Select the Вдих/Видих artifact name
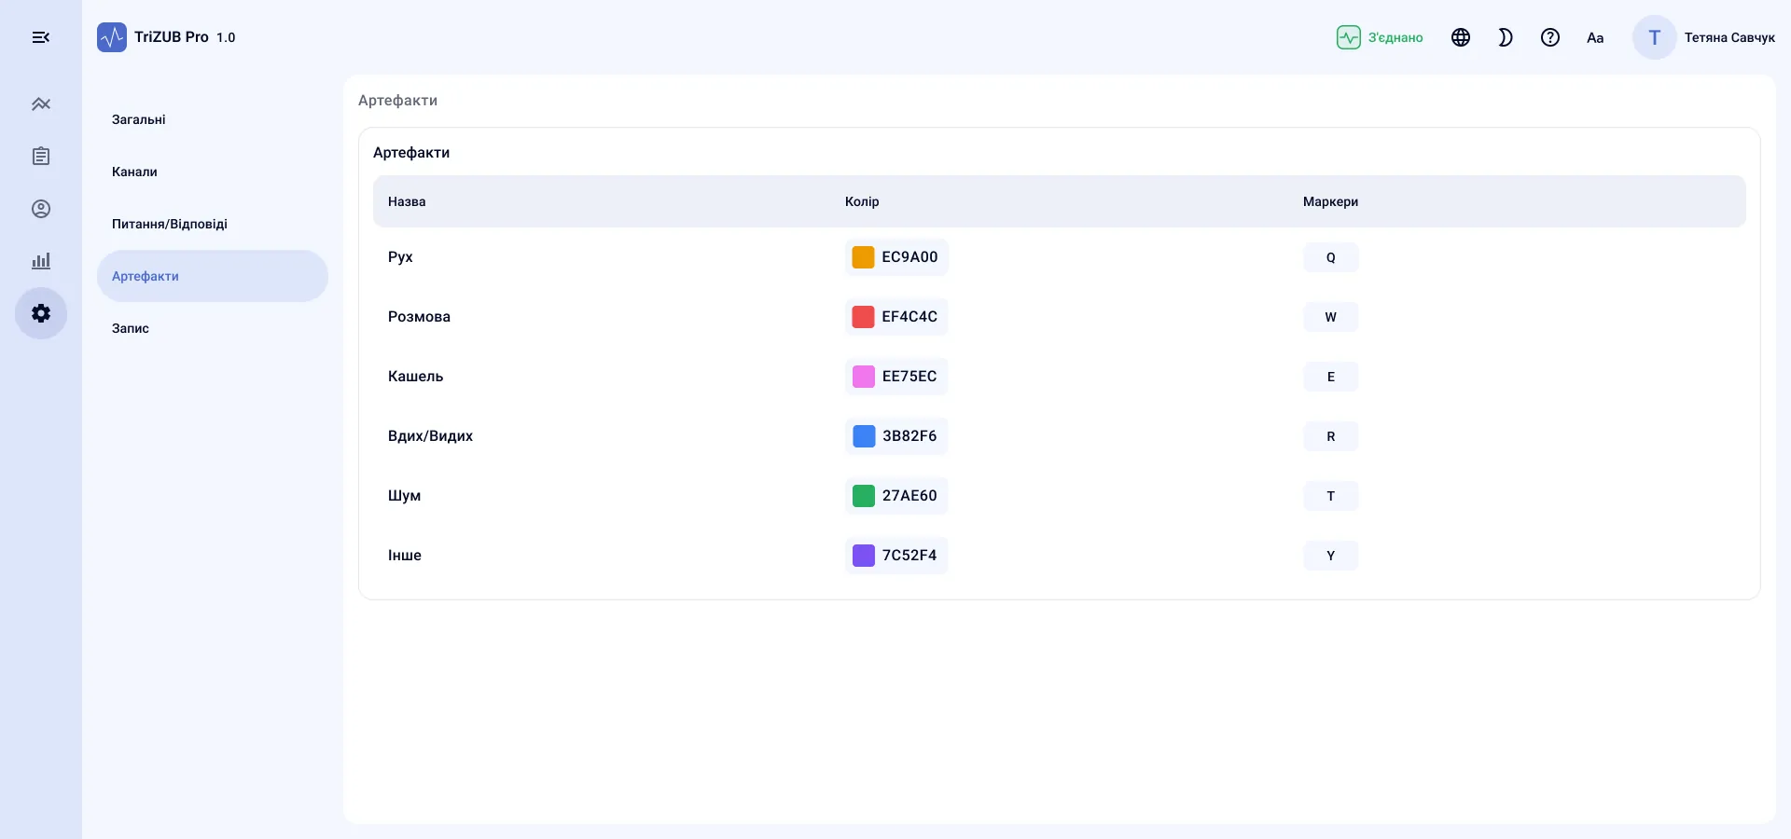Viewport: 1791px width, 839px height. 430,436
